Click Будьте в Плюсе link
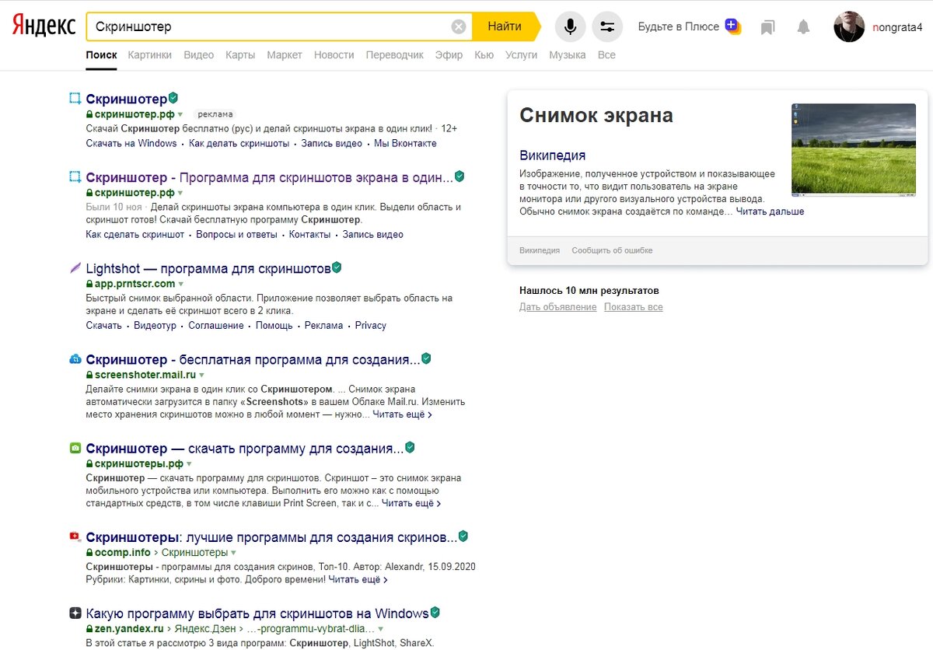 [x=679, y=26]
